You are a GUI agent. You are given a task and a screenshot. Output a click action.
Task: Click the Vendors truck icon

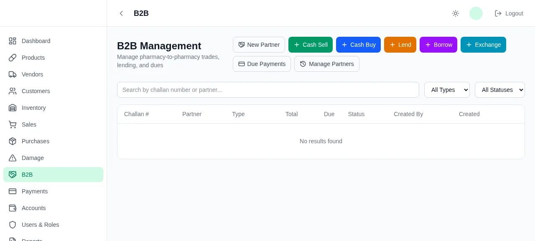click(13, 74)
